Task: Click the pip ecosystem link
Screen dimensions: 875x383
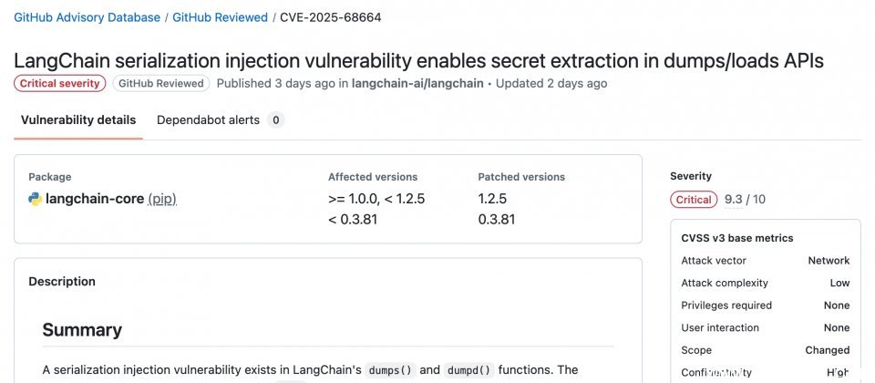Action: click(x=162, y=199)
